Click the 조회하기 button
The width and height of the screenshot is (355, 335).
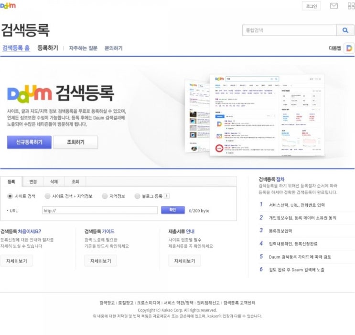pyautogui.click(x=75, y=142)
